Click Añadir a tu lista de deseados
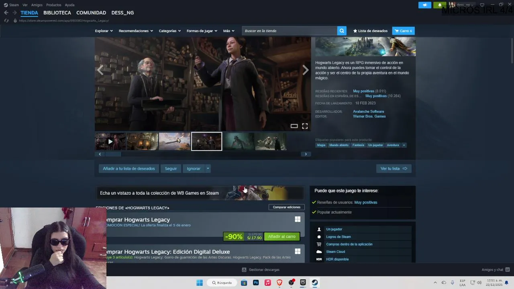The width and height of the screenshot is (514, 289). (x=129, y=169)
